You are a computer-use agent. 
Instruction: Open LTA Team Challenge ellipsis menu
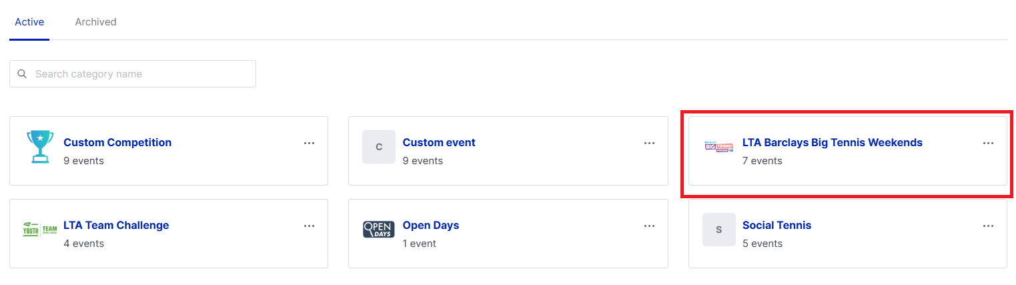(309, 226)
